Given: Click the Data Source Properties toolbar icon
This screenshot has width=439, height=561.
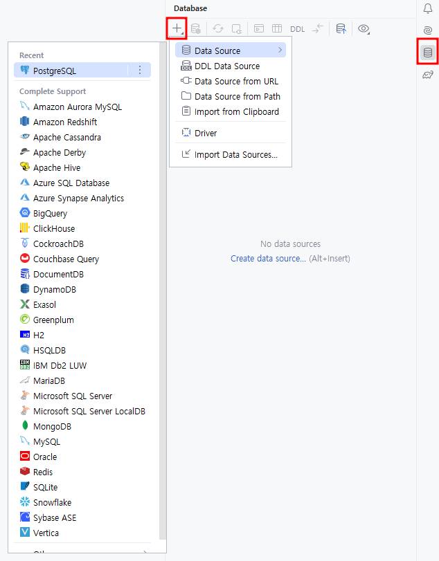Looking at the screenshot, I should (x=196, y=29).
